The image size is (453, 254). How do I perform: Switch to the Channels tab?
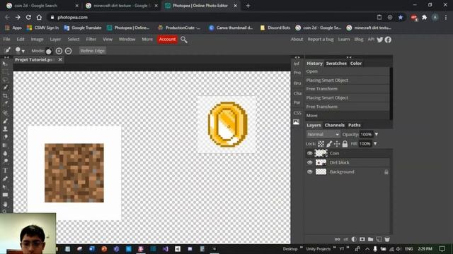coord(334,125)
